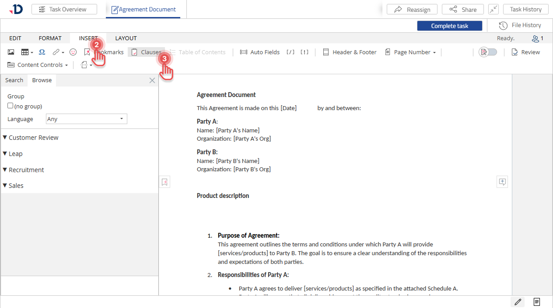Switch to the LAYOUT ribbon tab

tap(126, 38)
